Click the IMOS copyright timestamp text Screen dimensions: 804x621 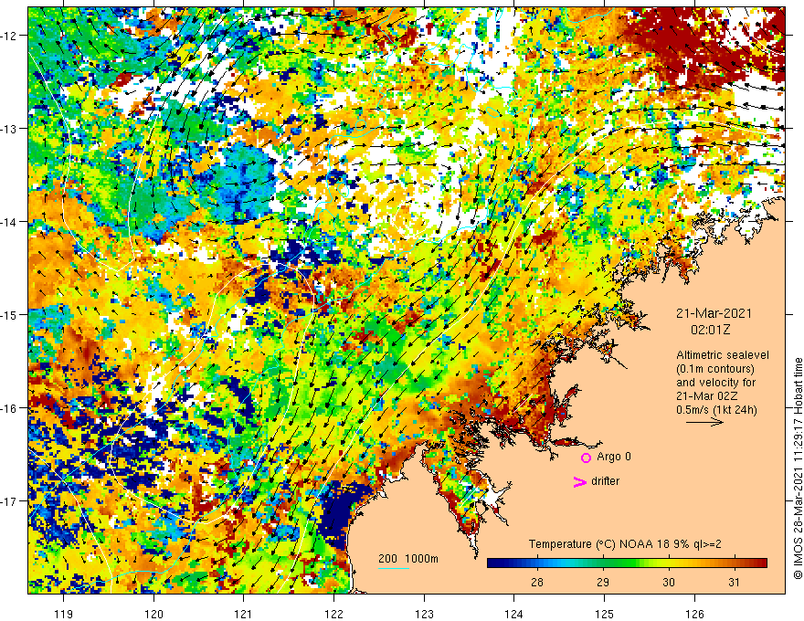(x=798, y=468)
